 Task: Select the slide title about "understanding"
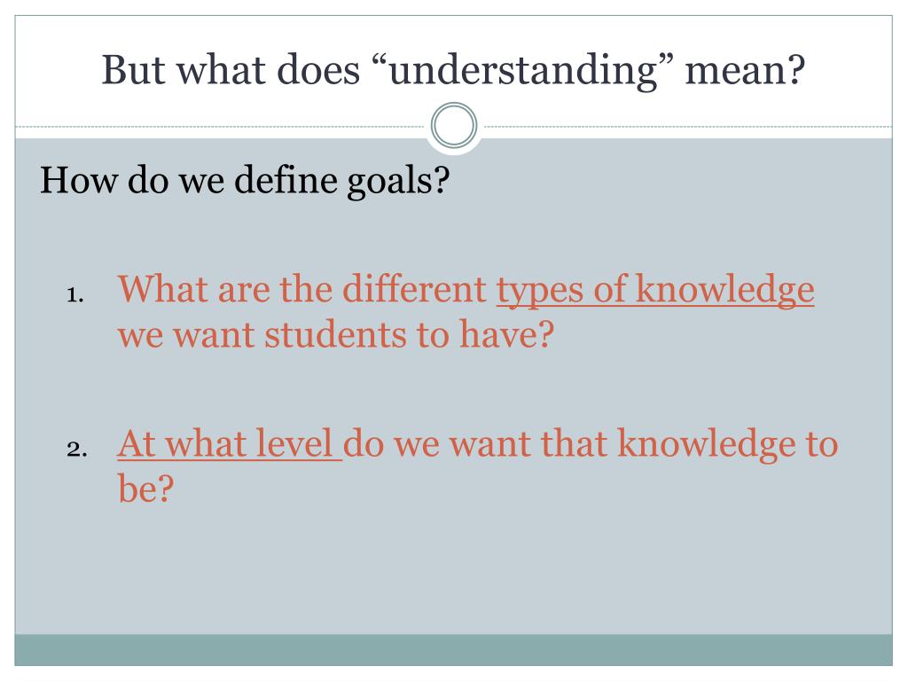click(x=453, y=70)
